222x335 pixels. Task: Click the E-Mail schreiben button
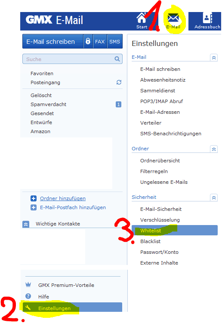tap(53, 41)
